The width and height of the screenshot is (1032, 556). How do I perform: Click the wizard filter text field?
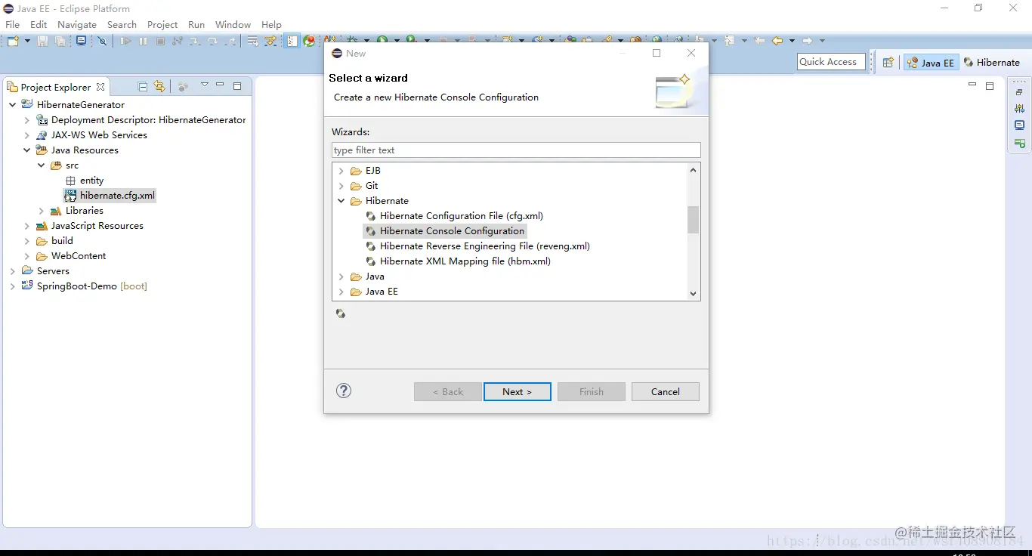(x=516, y=150)
